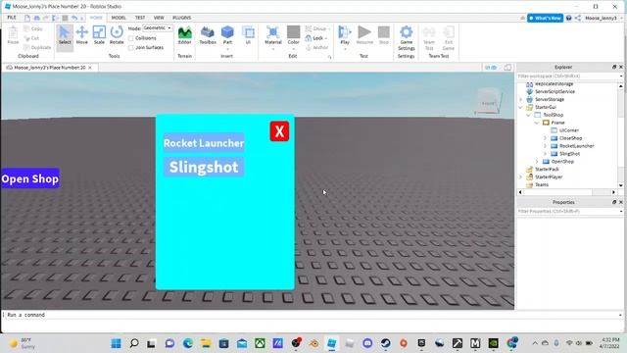Click the Share icon near username
The width and height of the screenshot is (627, 353).
click(578, 18)
